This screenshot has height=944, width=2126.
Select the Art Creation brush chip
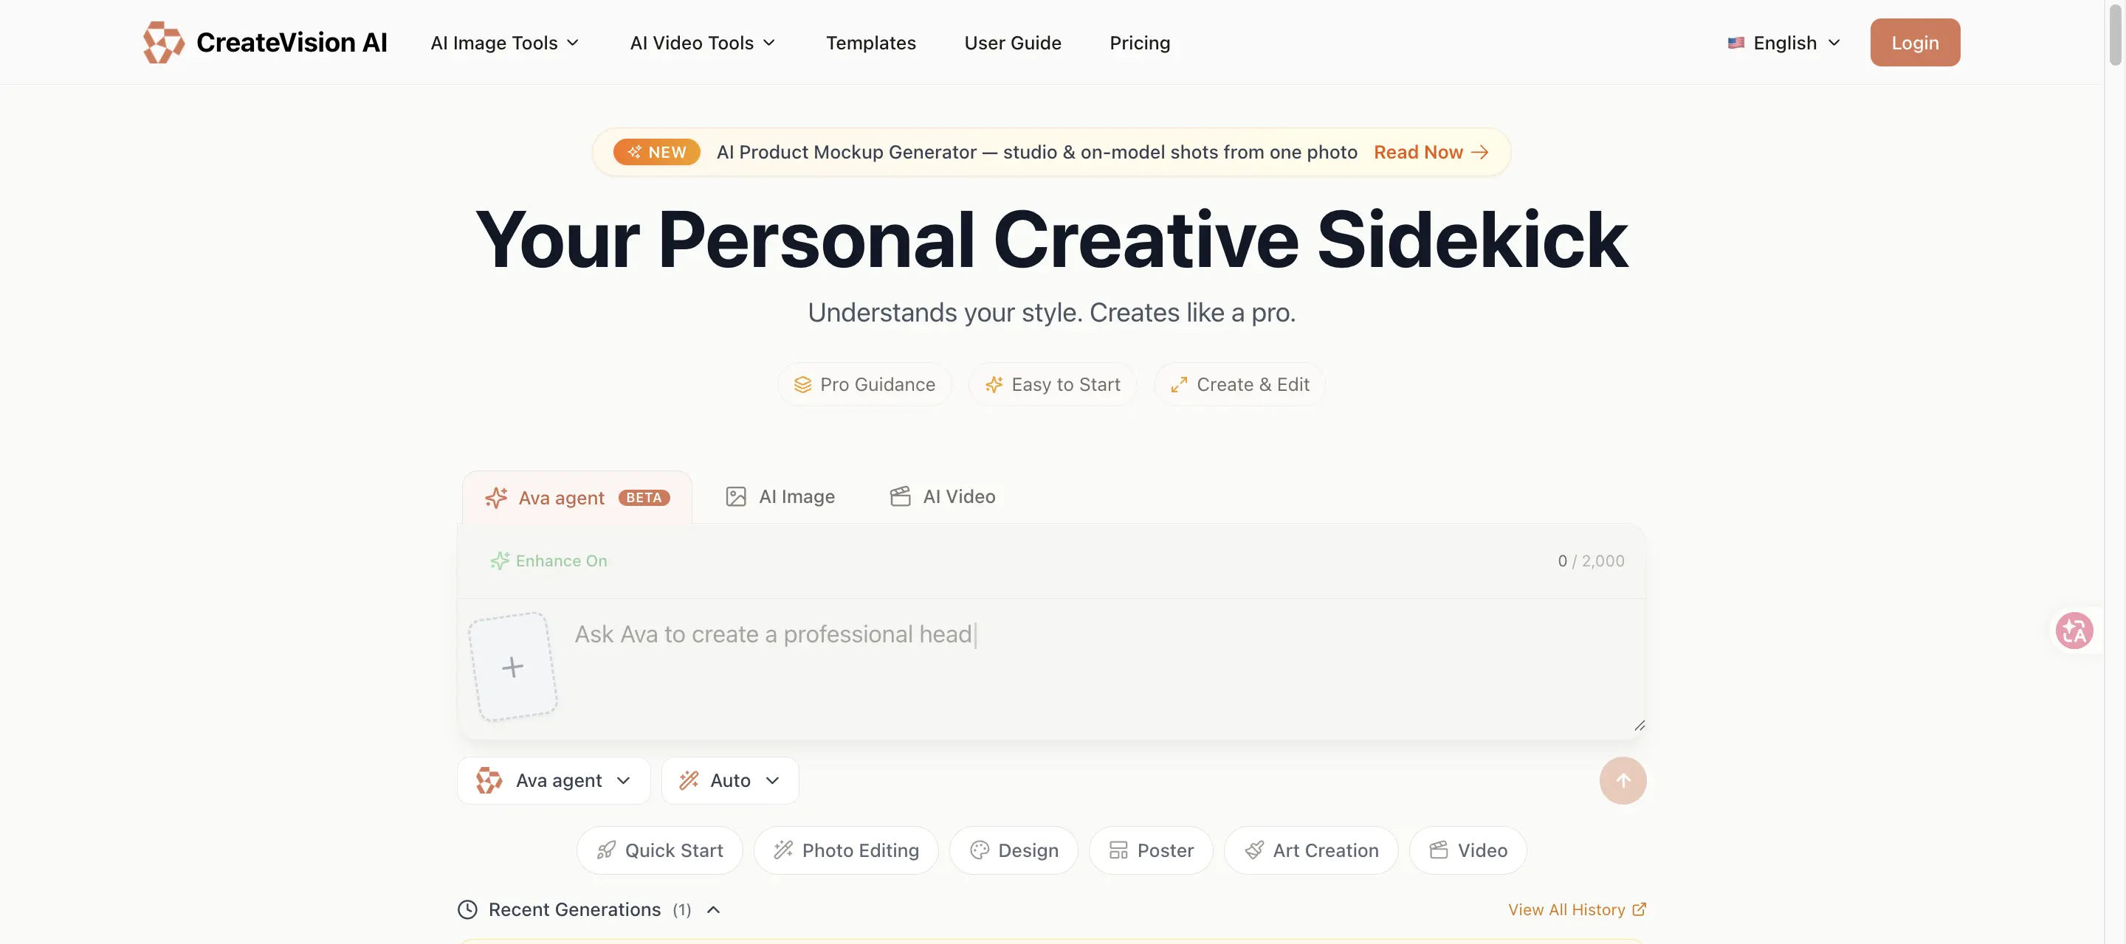(1310, 850)
